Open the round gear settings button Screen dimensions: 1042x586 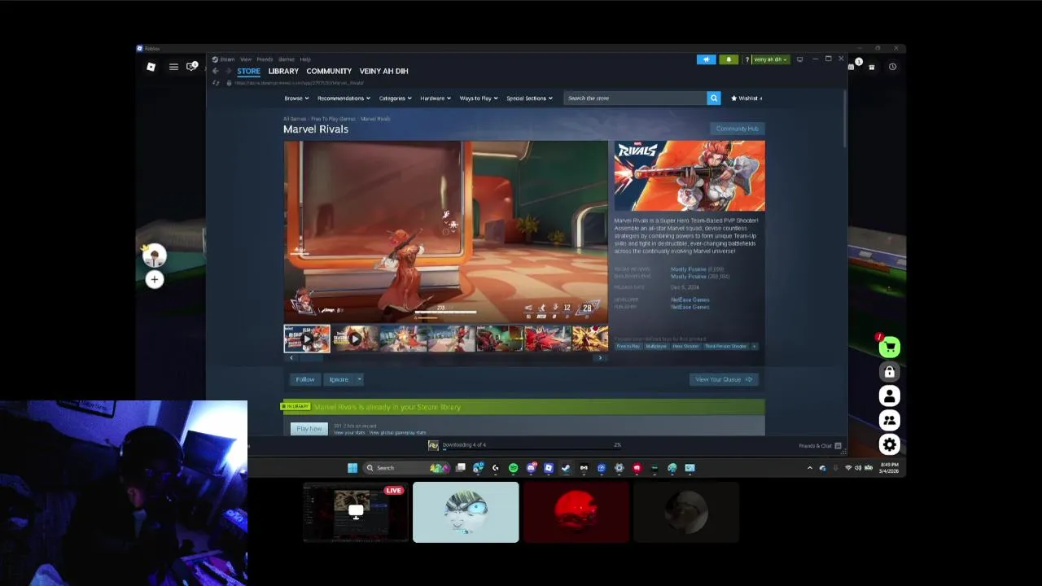(x=889, y=445)
